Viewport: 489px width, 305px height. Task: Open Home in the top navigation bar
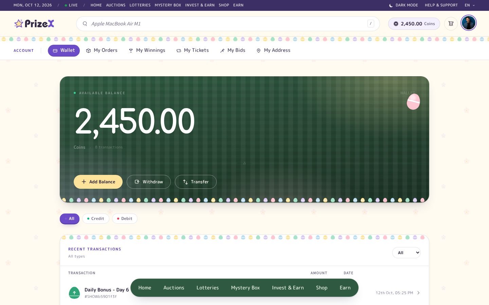click(x=96, y=5)
